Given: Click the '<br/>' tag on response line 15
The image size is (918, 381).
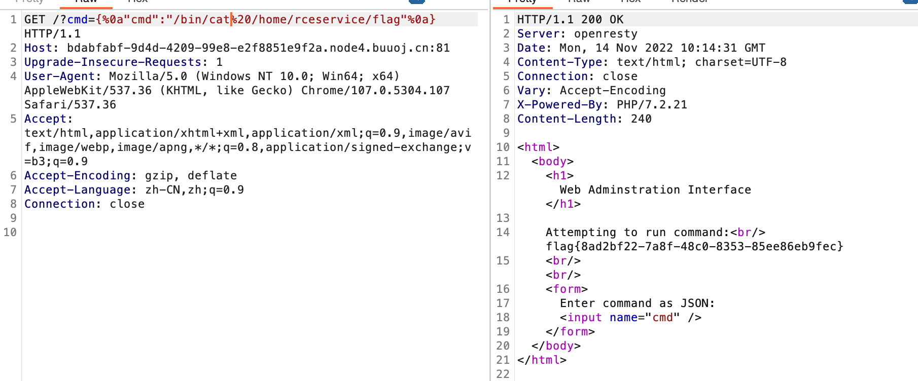Looking at the screenshot, I should click(563, 260).
